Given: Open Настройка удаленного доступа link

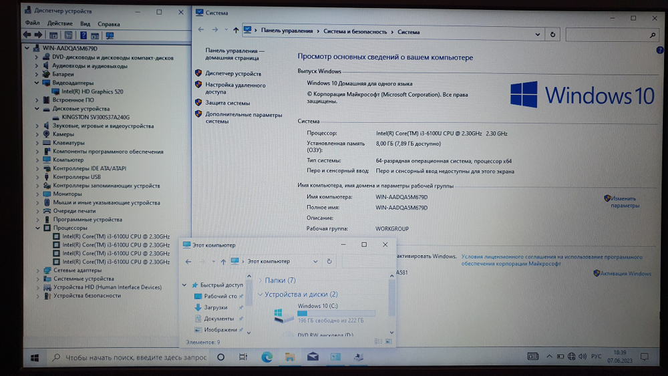Looking at the screenshot, I should coord(235,88).
